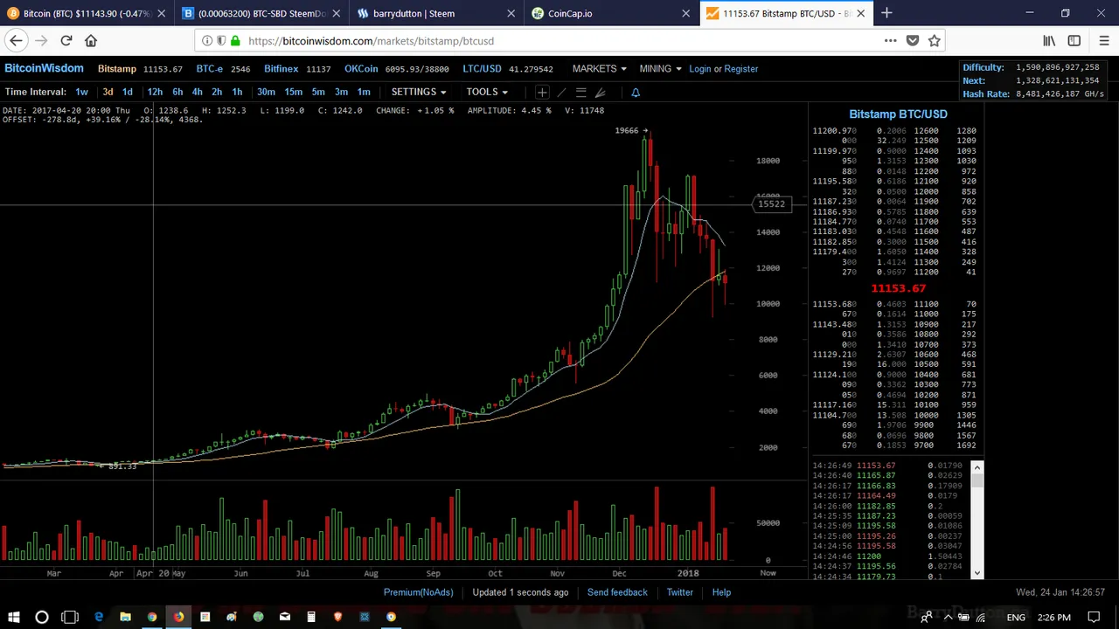Go back with the browser back arrow
1119x629 pixels.
(16, 41)
